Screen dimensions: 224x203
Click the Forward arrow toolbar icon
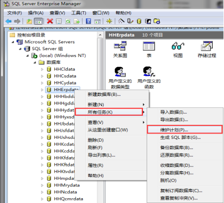(17, 22)
